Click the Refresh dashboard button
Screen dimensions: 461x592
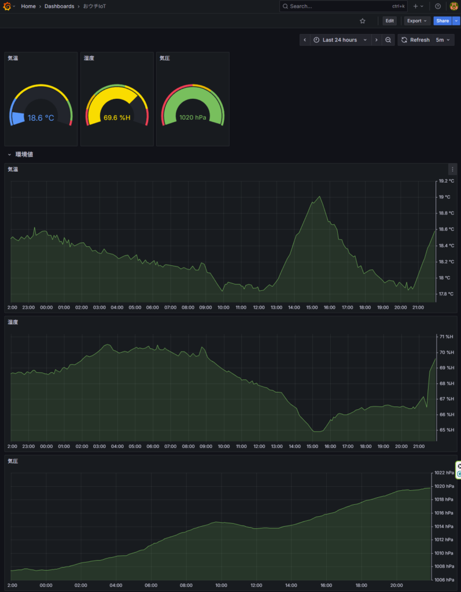(415, 40)
